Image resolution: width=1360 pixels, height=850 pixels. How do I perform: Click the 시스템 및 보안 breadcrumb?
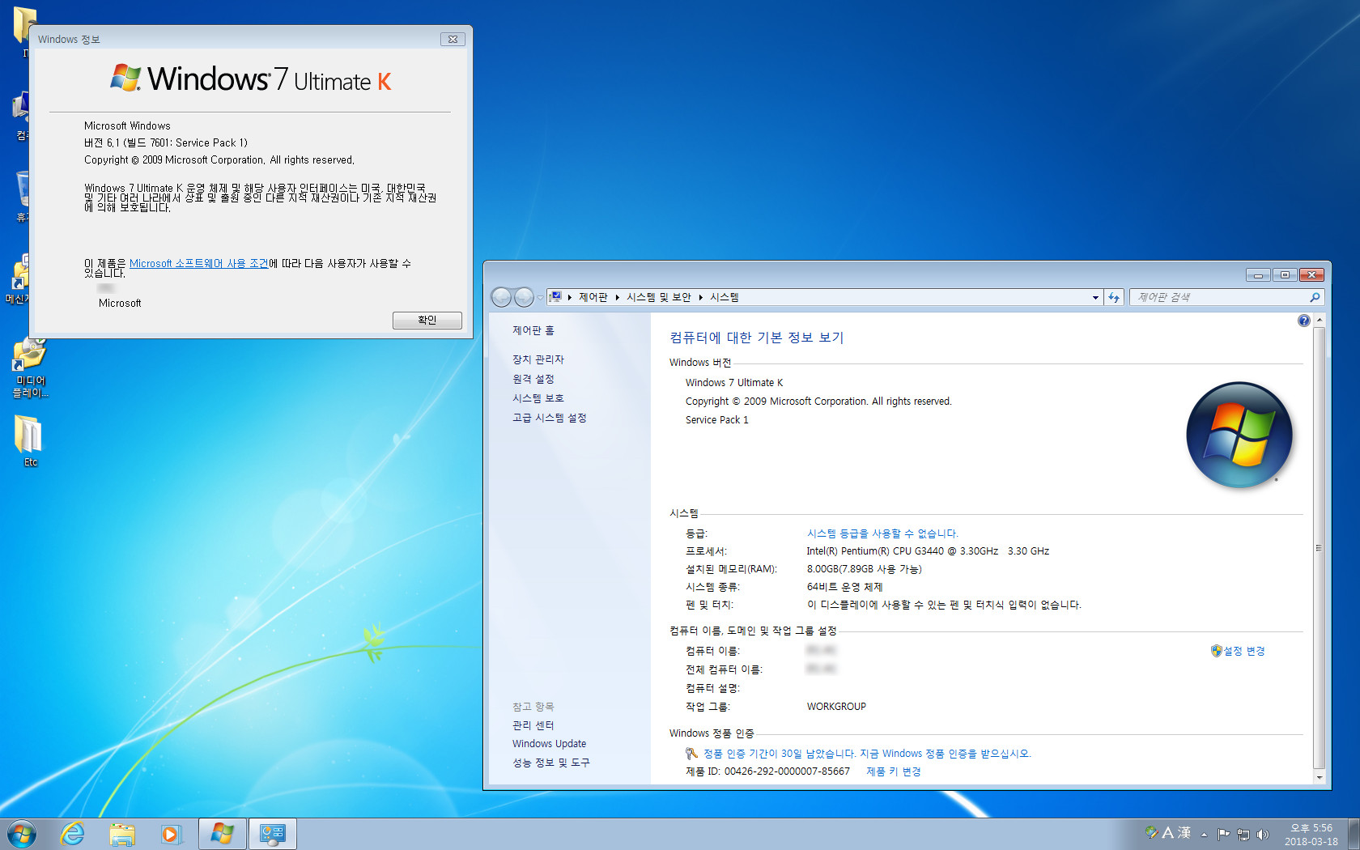tap(658, 297)
